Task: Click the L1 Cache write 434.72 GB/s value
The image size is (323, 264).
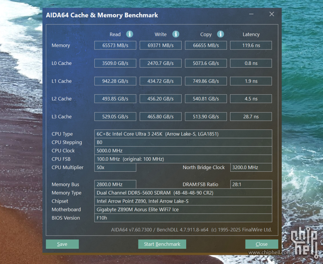Action: pyautogui.click(x=161, y=81)
